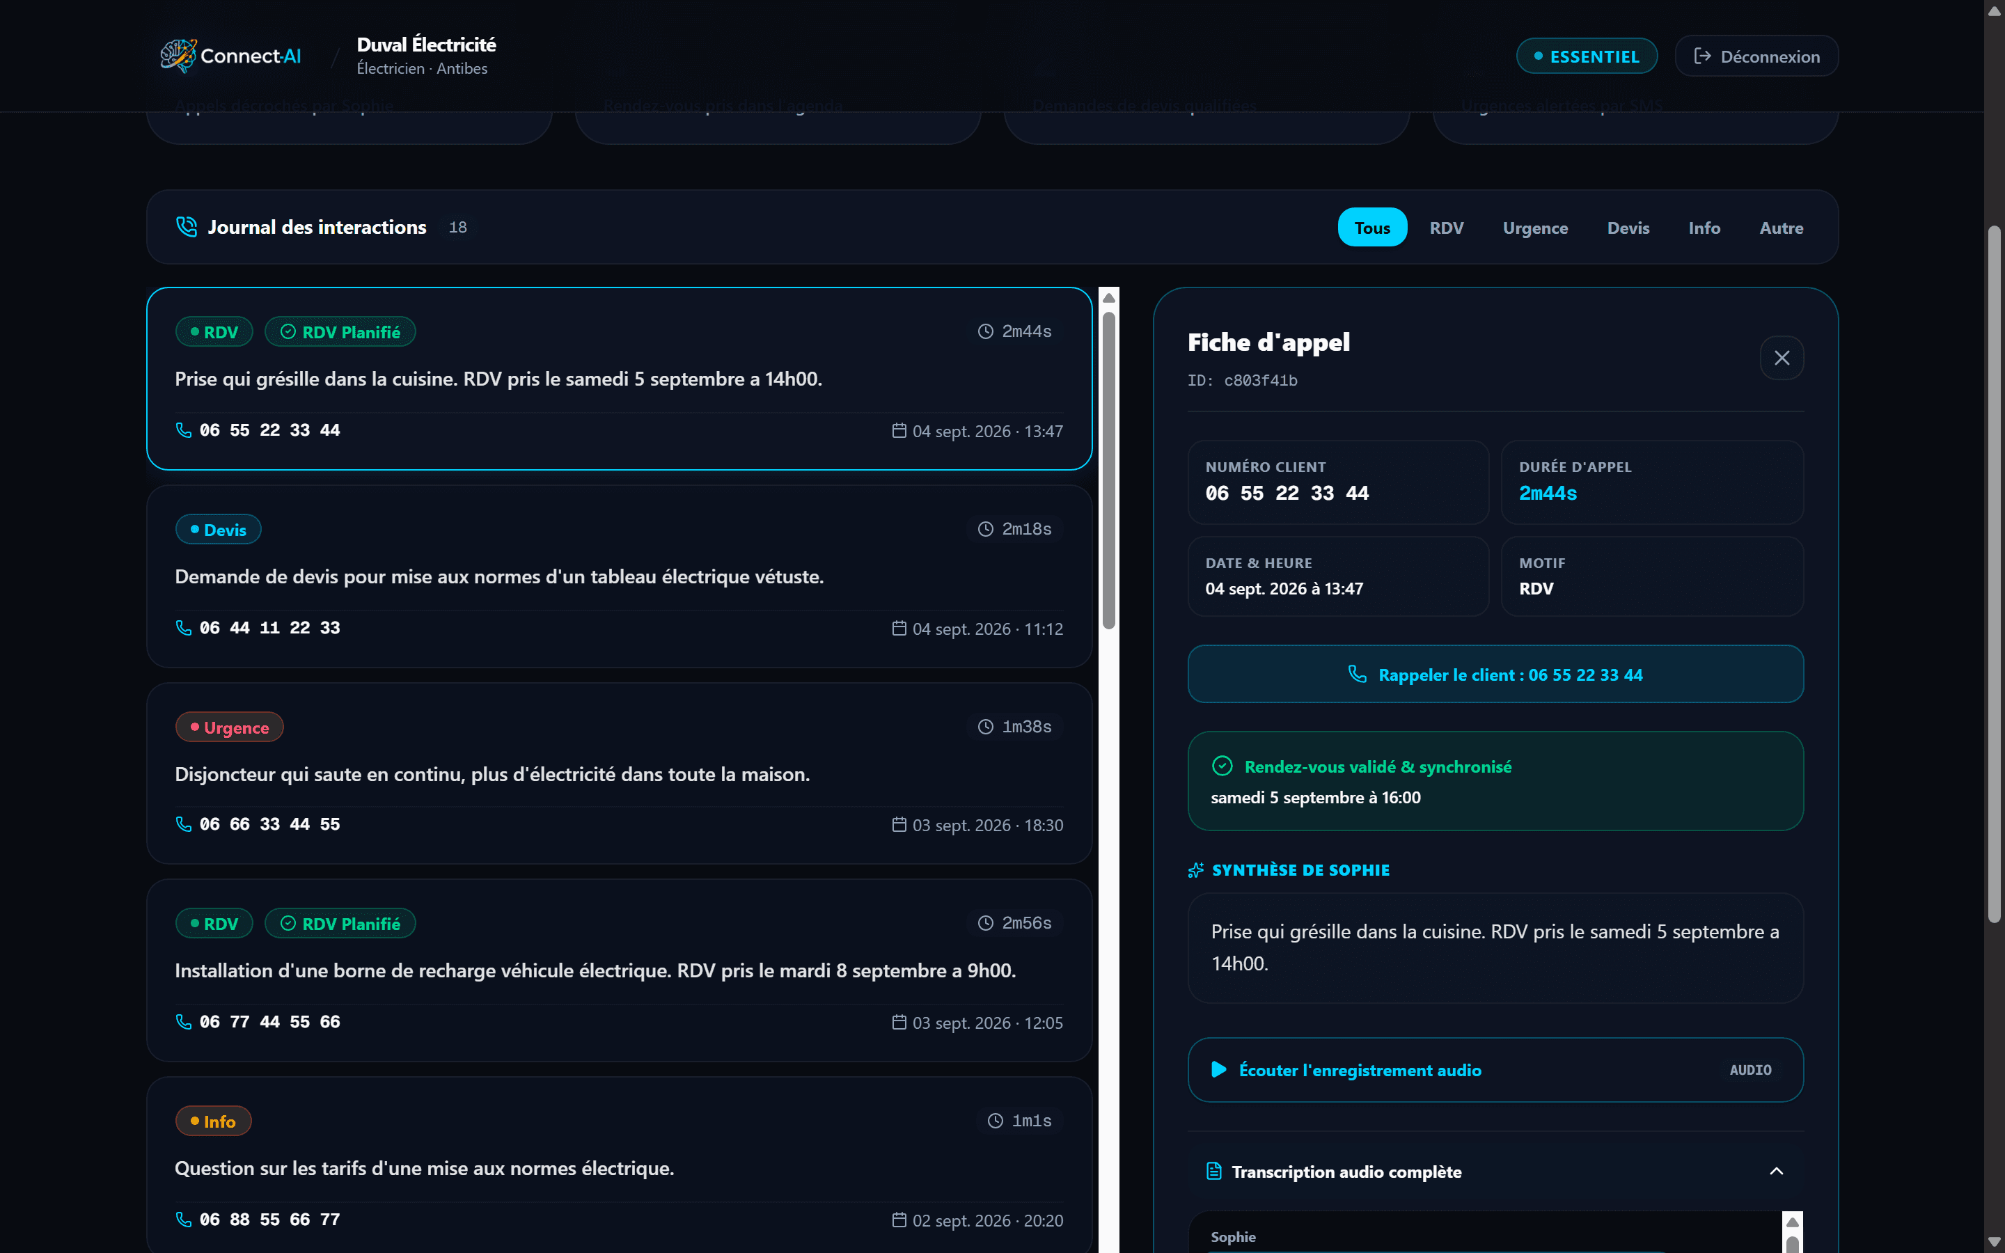Click the ESSENTIEL plan badge
Image resolution: width=2005 pixels, height=1253 pixels.
click(1587, 56)
